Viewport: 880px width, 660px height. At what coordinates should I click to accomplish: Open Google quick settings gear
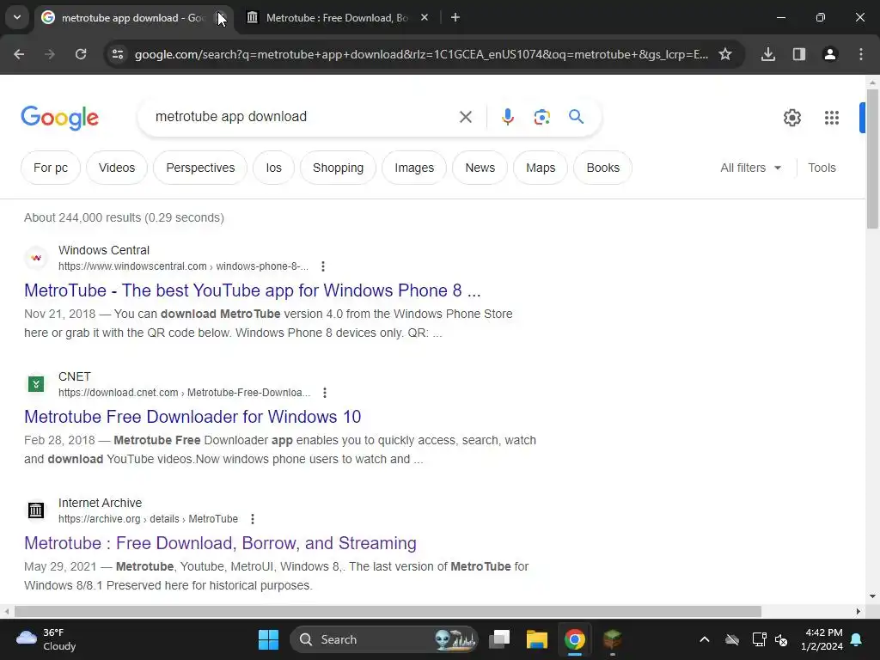coord(791,117)
